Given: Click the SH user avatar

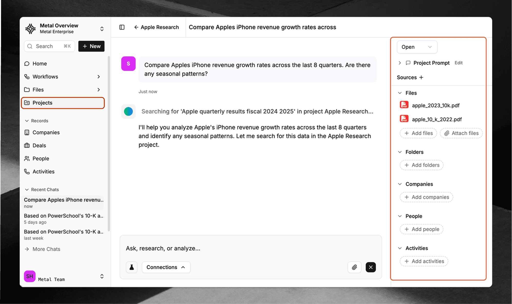Looking at the screenshot, I should pos(30,276).
